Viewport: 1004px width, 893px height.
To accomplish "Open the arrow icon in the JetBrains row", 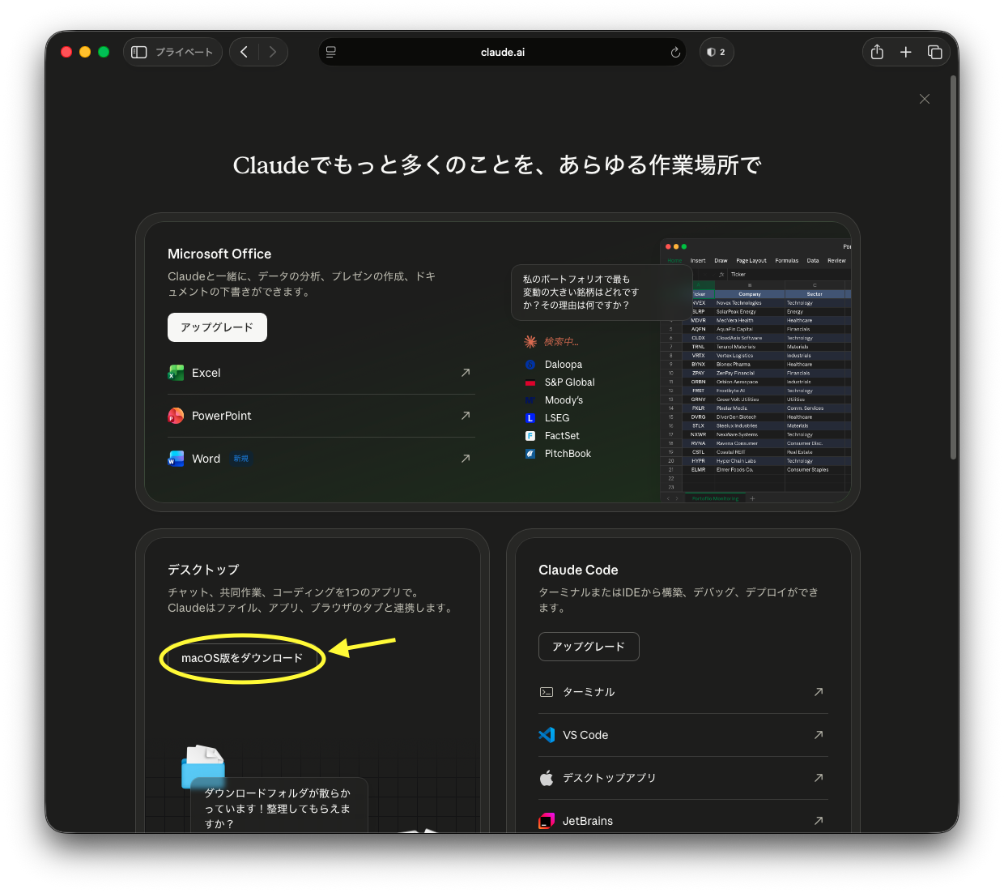I will pyautogui.click(x=819, y=821).
